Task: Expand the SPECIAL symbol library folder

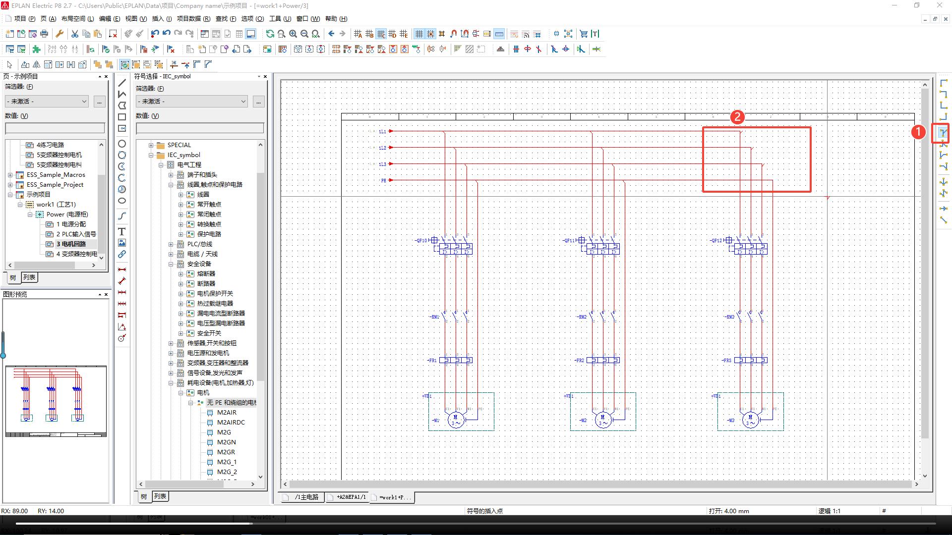Action: pyautogui.click(x=151, y=145)
